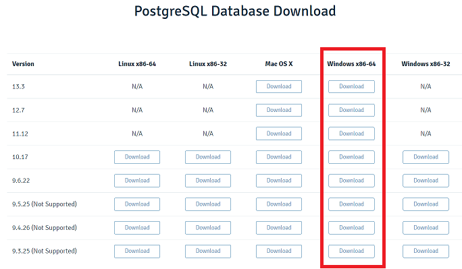This screenshot has height=269, width=462.
Task: Click N/A for 12.7 Linux x86-32
Action: (208, 110)
